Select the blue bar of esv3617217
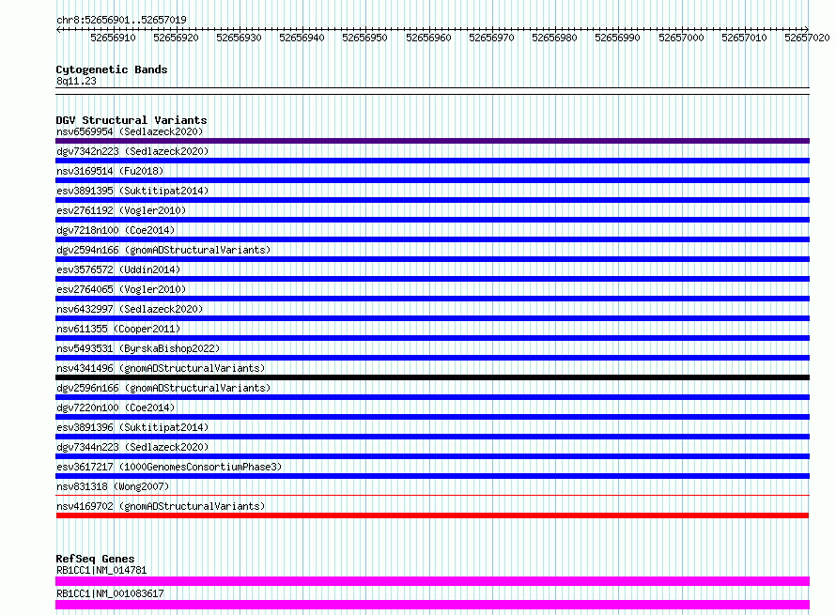 [432, 476]
